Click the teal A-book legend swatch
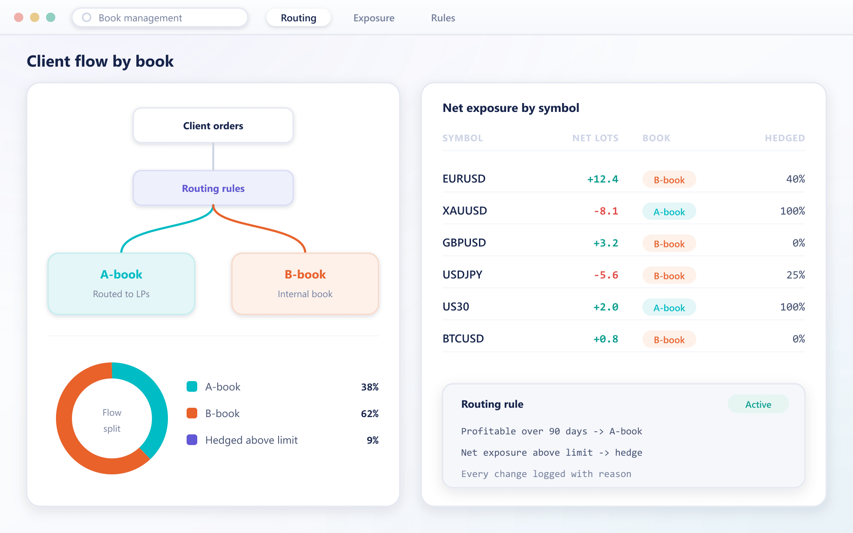This screenshot has width=853, height=533. pyautogui.click(x=192, y=386)
